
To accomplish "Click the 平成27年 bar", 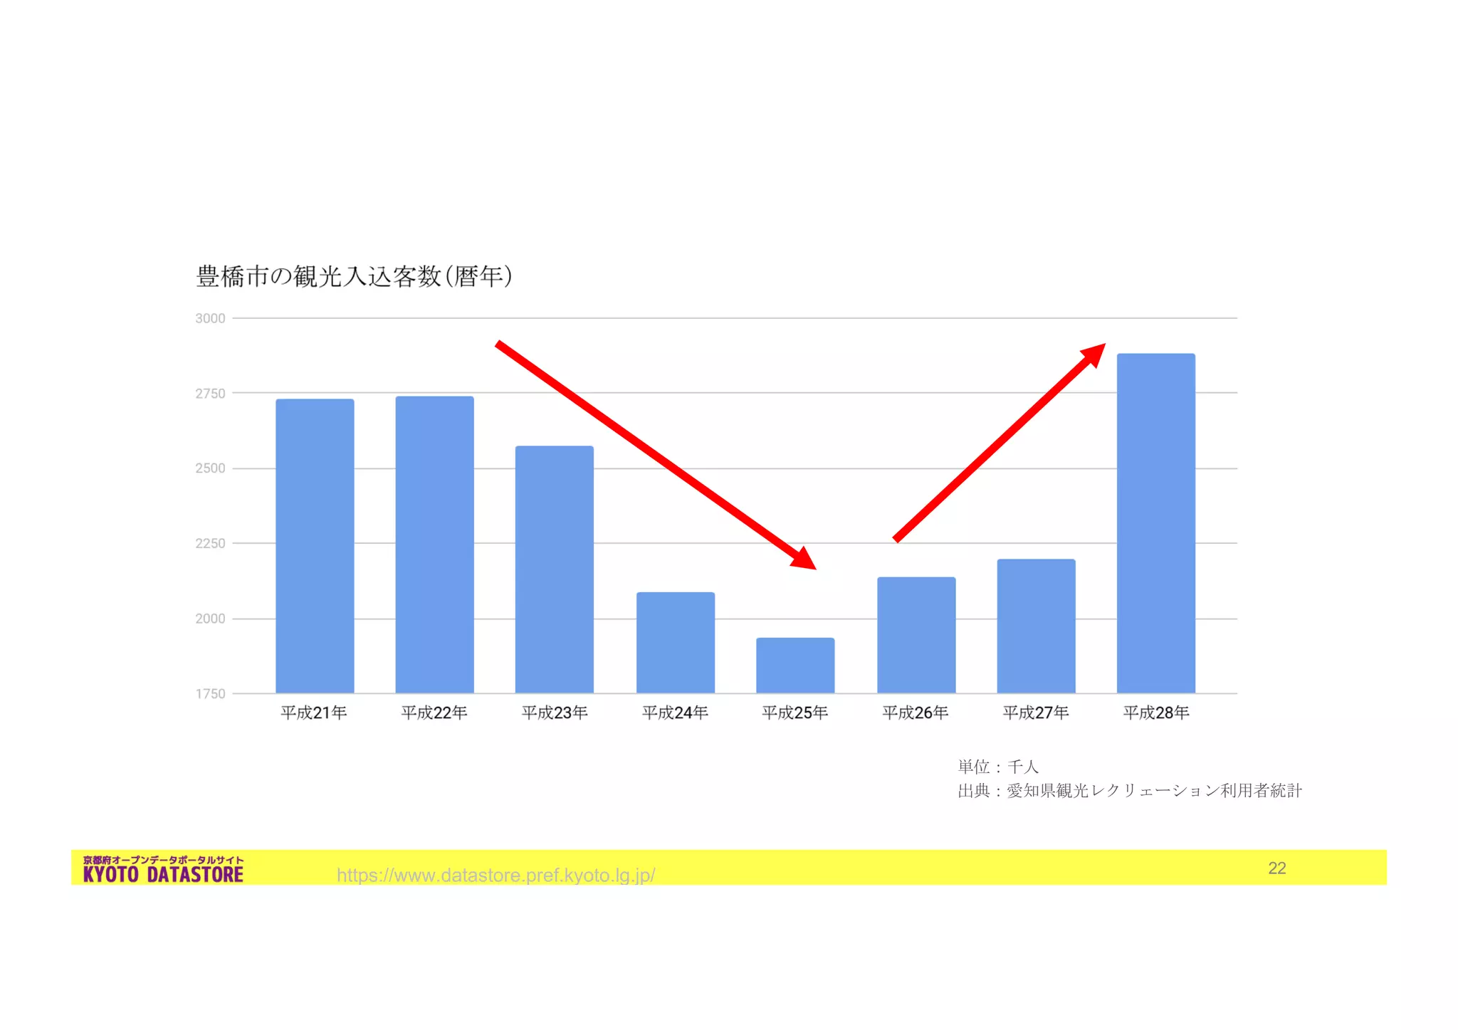I will 1036,626.
